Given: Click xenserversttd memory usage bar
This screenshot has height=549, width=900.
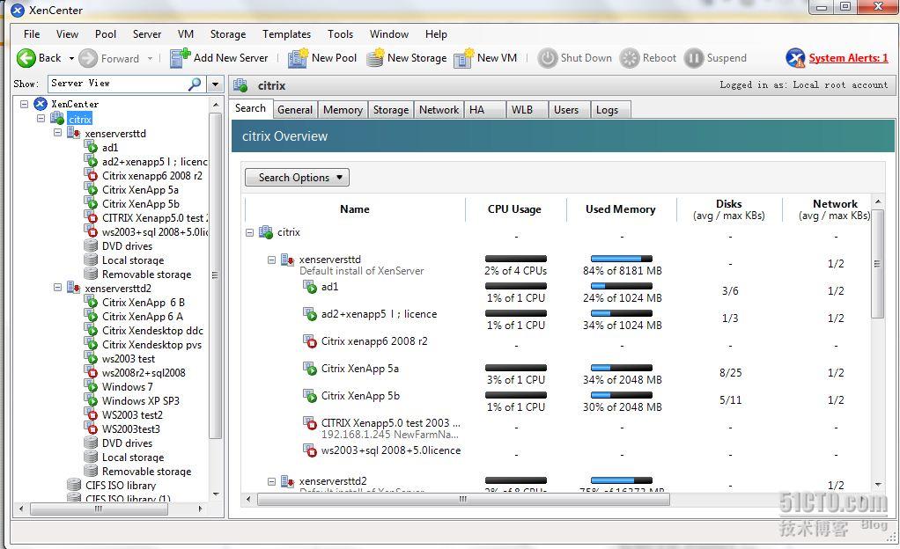Looking at the screenshot, I should click(x=622, y=259).
